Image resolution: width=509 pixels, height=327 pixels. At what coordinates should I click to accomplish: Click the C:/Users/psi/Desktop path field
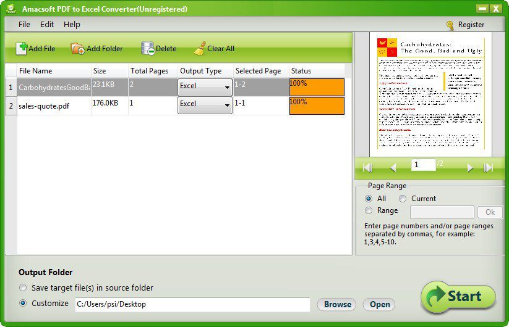click(192, 304)
